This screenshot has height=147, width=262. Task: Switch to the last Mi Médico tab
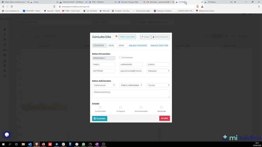[218, 2]
